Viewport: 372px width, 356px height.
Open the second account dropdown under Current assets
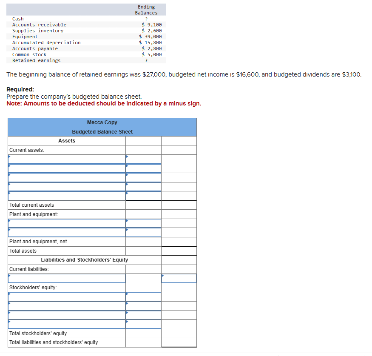[66, 168]
